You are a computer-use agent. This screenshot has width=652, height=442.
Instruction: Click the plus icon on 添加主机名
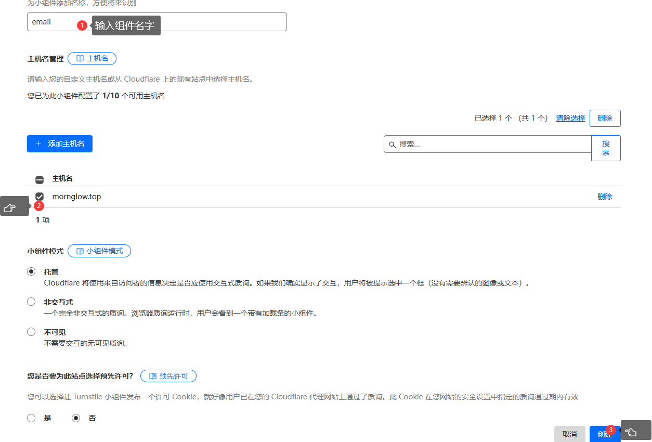tap(38, 144)
